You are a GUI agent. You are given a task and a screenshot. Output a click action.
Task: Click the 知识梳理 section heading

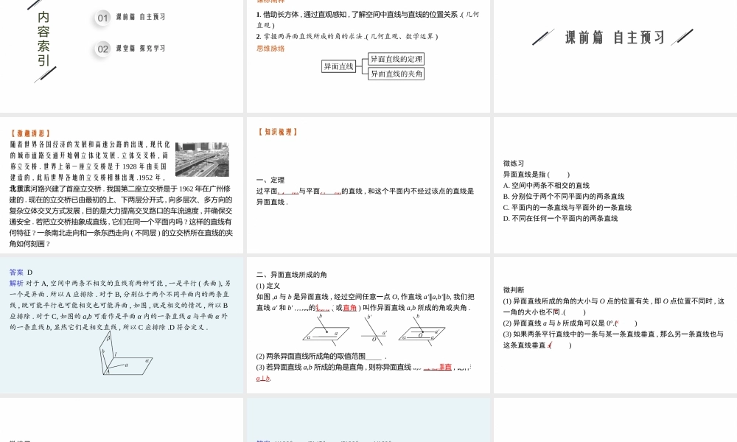pyautogui.click(x=278, y=133)
